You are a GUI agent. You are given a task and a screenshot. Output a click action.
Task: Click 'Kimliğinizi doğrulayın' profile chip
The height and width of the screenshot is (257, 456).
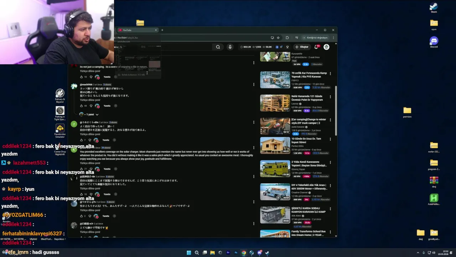click(315, 37)
